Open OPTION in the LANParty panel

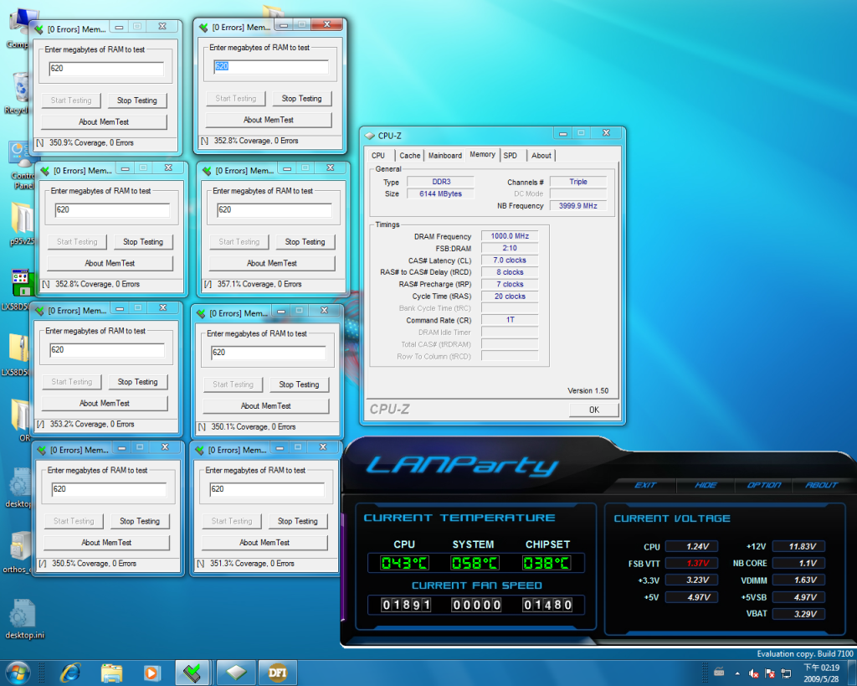click(x=764, y=485)
